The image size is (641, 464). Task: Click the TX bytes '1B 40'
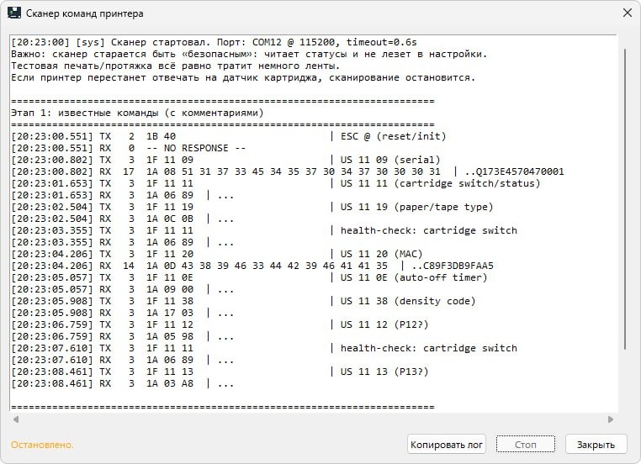pos(161,136)
